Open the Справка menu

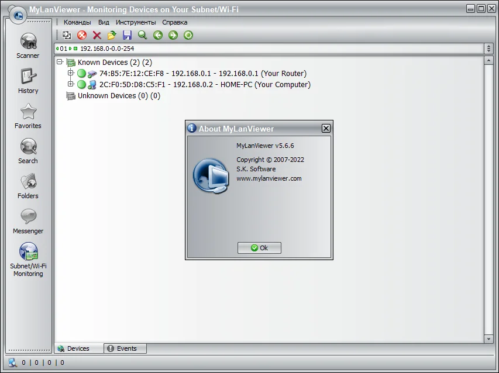click(x=175, y=22)
